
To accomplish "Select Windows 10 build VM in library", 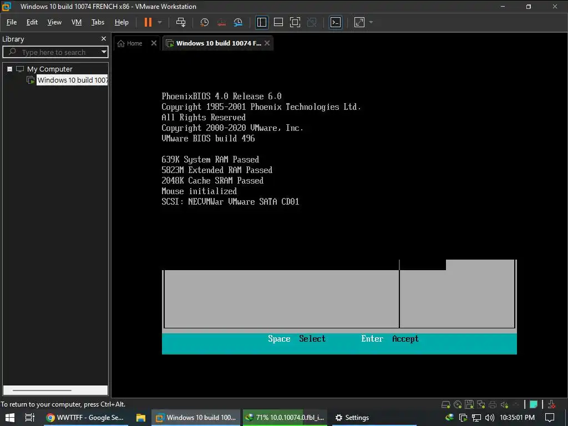I will 72,80.
